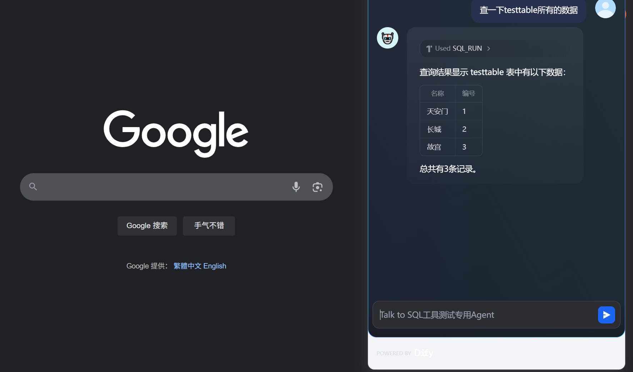Select the 名称 column header
The image size is (633, 372).
[438, 94]
